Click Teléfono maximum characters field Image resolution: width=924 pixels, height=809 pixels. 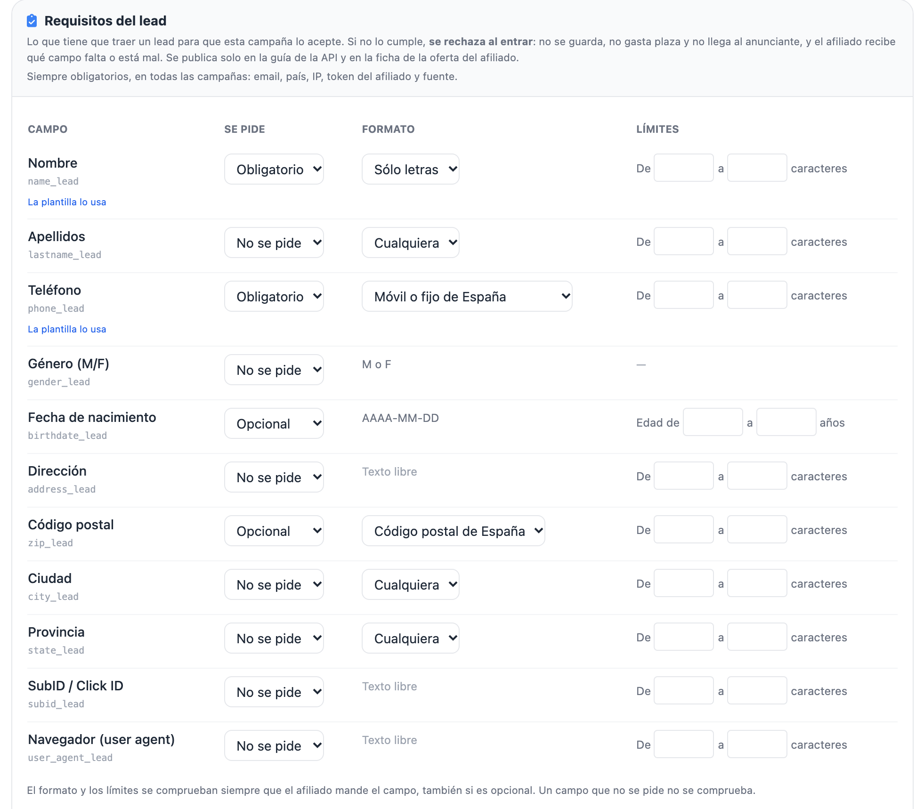(x=757, y=295)
